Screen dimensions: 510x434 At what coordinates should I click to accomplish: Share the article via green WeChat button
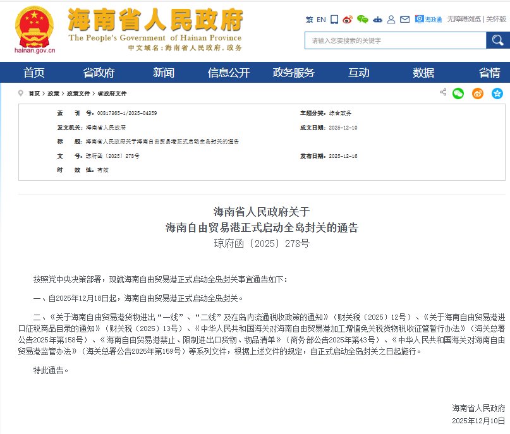pos(458,93)
